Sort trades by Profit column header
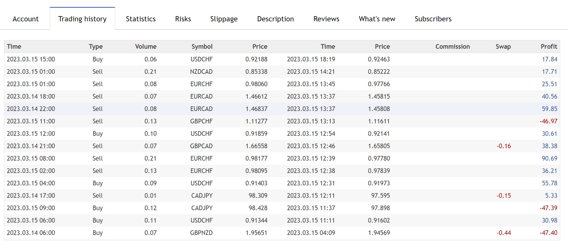 click(x=549, y=47)
